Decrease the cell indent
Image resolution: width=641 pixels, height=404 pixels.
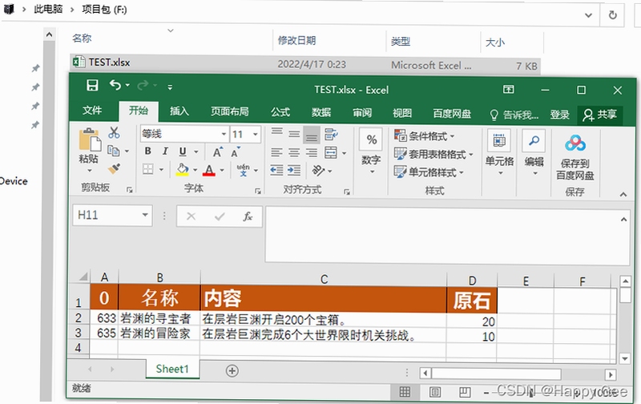(276, 170)
